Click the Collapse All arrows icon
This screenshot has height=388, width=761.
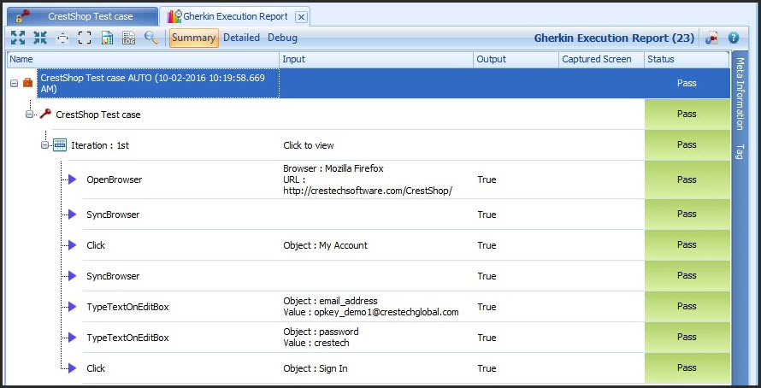pos(40,38)
